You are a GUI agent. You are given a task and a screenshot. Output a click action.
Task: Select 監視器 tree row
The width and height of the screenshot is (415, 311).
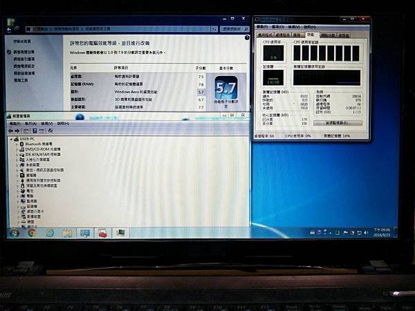click(x=29, y=201)
